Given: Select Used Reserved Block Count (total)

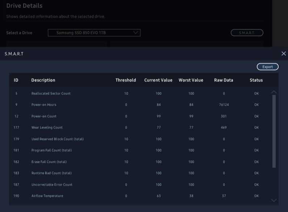Looking at the screenshot, I should (x=141, y=139).
